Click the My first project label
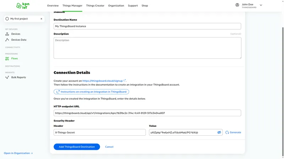284x159 pixels. click(19, 19)
